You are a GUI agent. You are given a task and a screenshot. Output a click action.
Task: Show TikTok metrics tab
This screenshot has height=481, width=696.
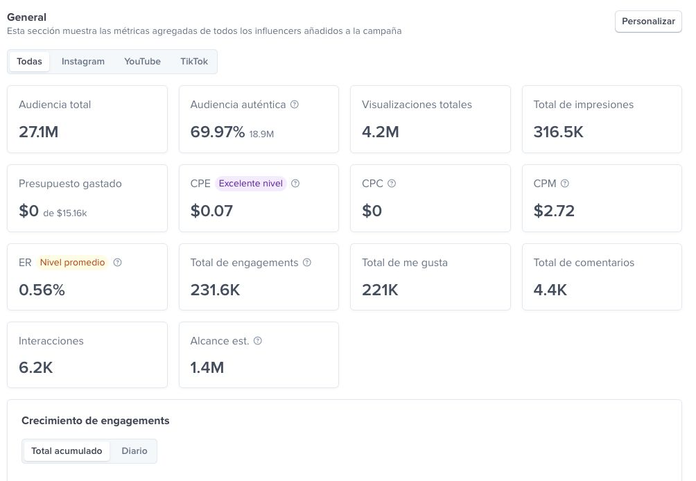coord(194,62)
